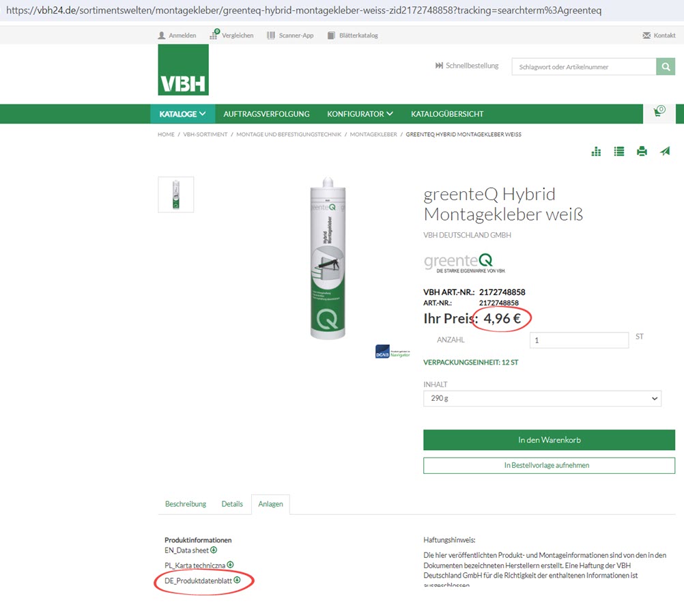The height and width of the screenshot is (603, 684).
Task: Select the Anlagen tab
Action: (270, 505)
